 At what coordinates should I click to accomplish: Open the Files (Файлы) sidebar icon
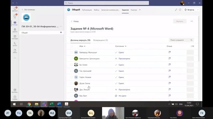[x=15, y=51]
